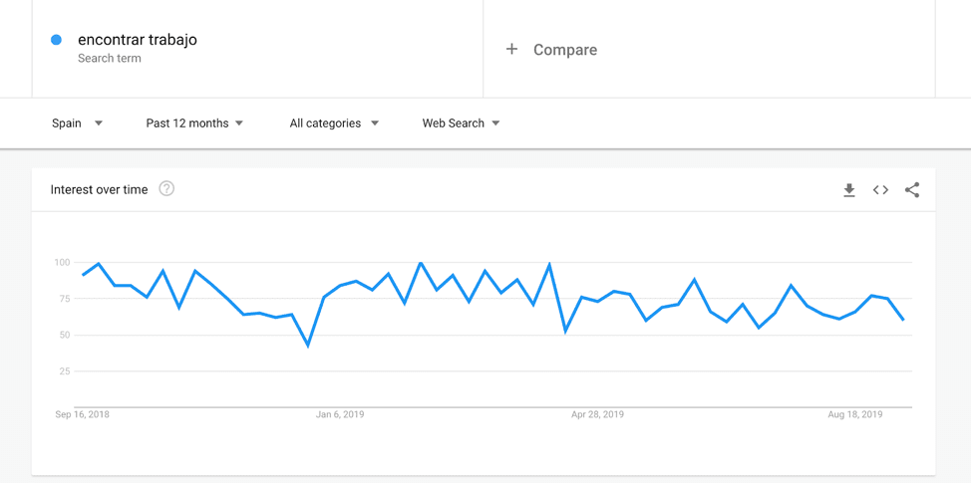Click the Search term subtitle text

pos(110,59)
